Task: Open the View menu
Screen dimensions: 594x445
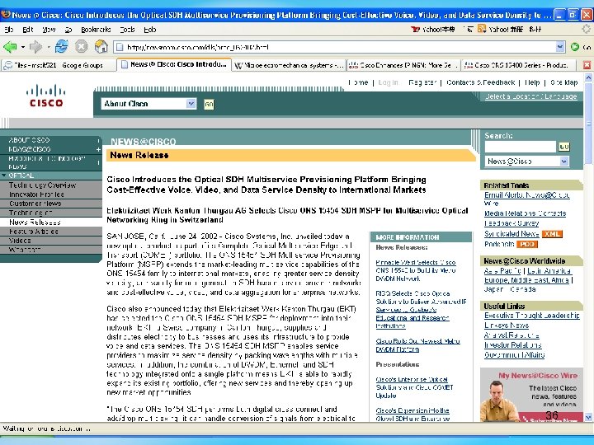Action: [49, 30]
